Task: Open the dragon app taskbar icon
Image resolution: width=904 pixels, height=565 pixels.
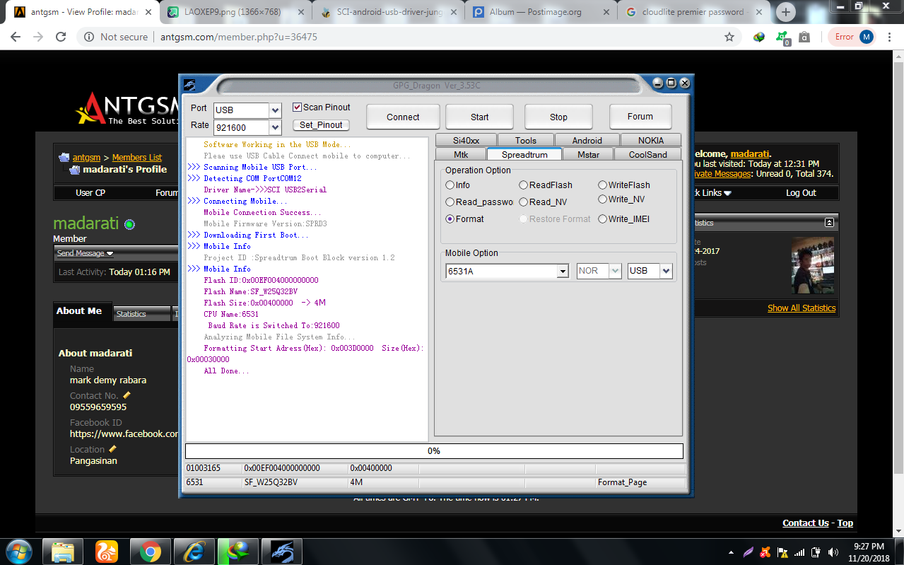Action: coord(281,552)
